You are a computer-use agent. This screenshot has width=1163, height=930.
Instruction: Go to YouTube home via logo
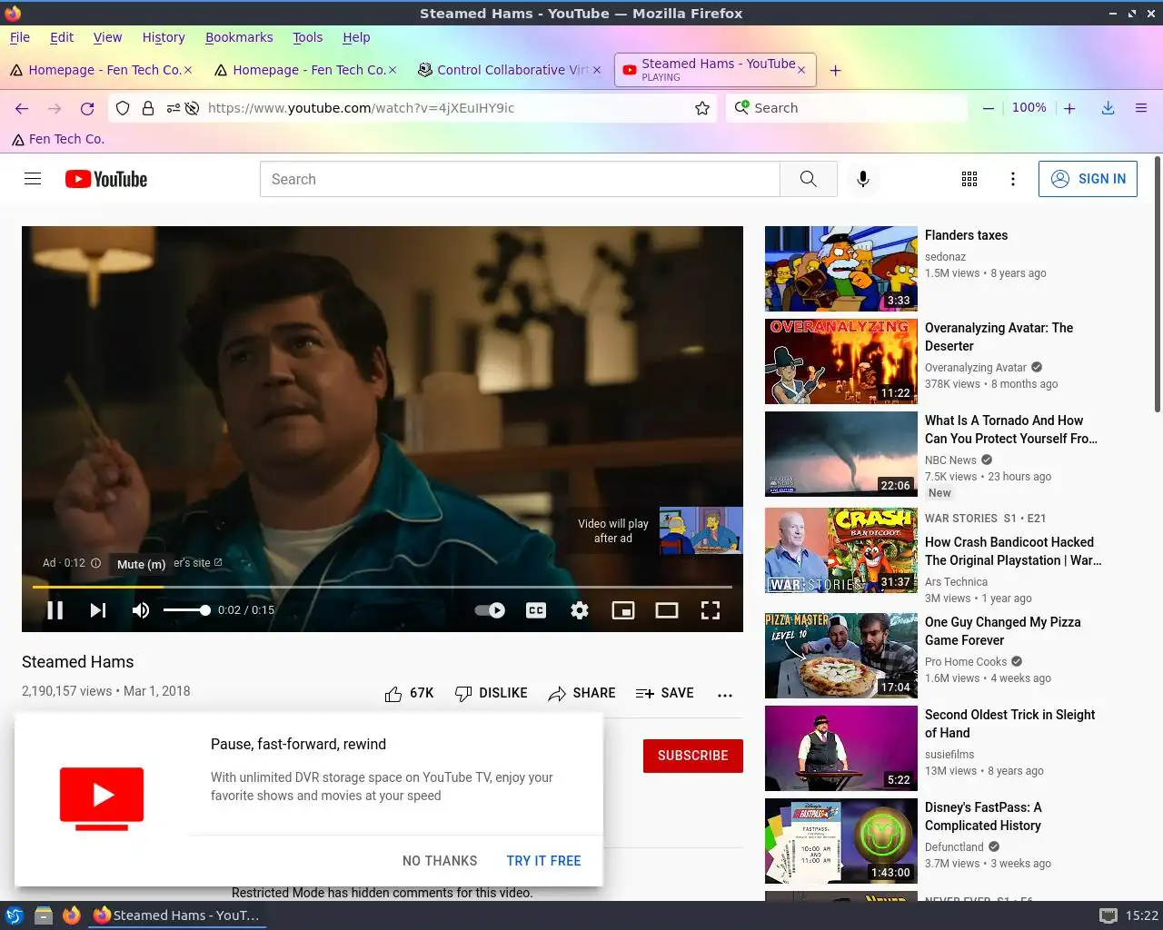(x=106, y=179)
